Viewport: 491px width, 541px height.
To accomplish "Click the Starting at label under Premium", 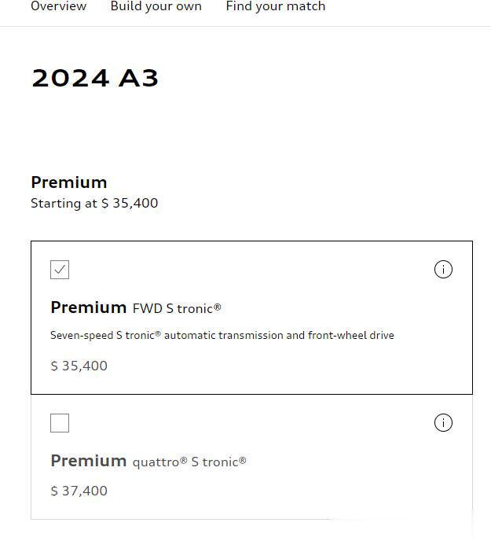I will [64, 203].
